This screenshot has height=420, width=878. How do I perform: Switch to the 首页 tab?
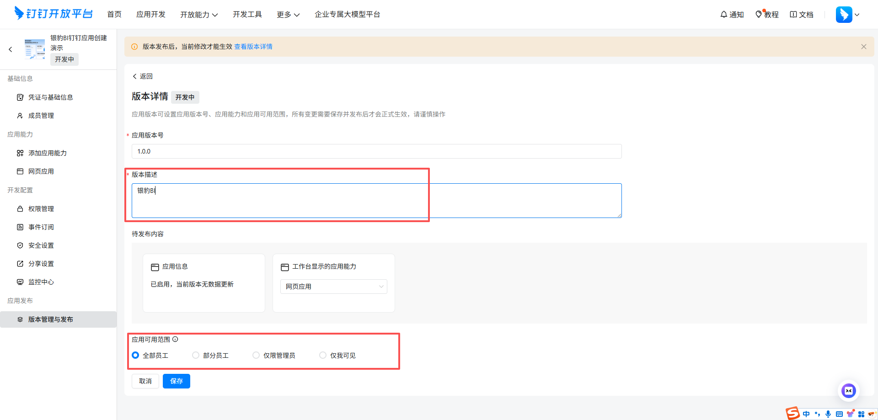[x=114, y=14]
